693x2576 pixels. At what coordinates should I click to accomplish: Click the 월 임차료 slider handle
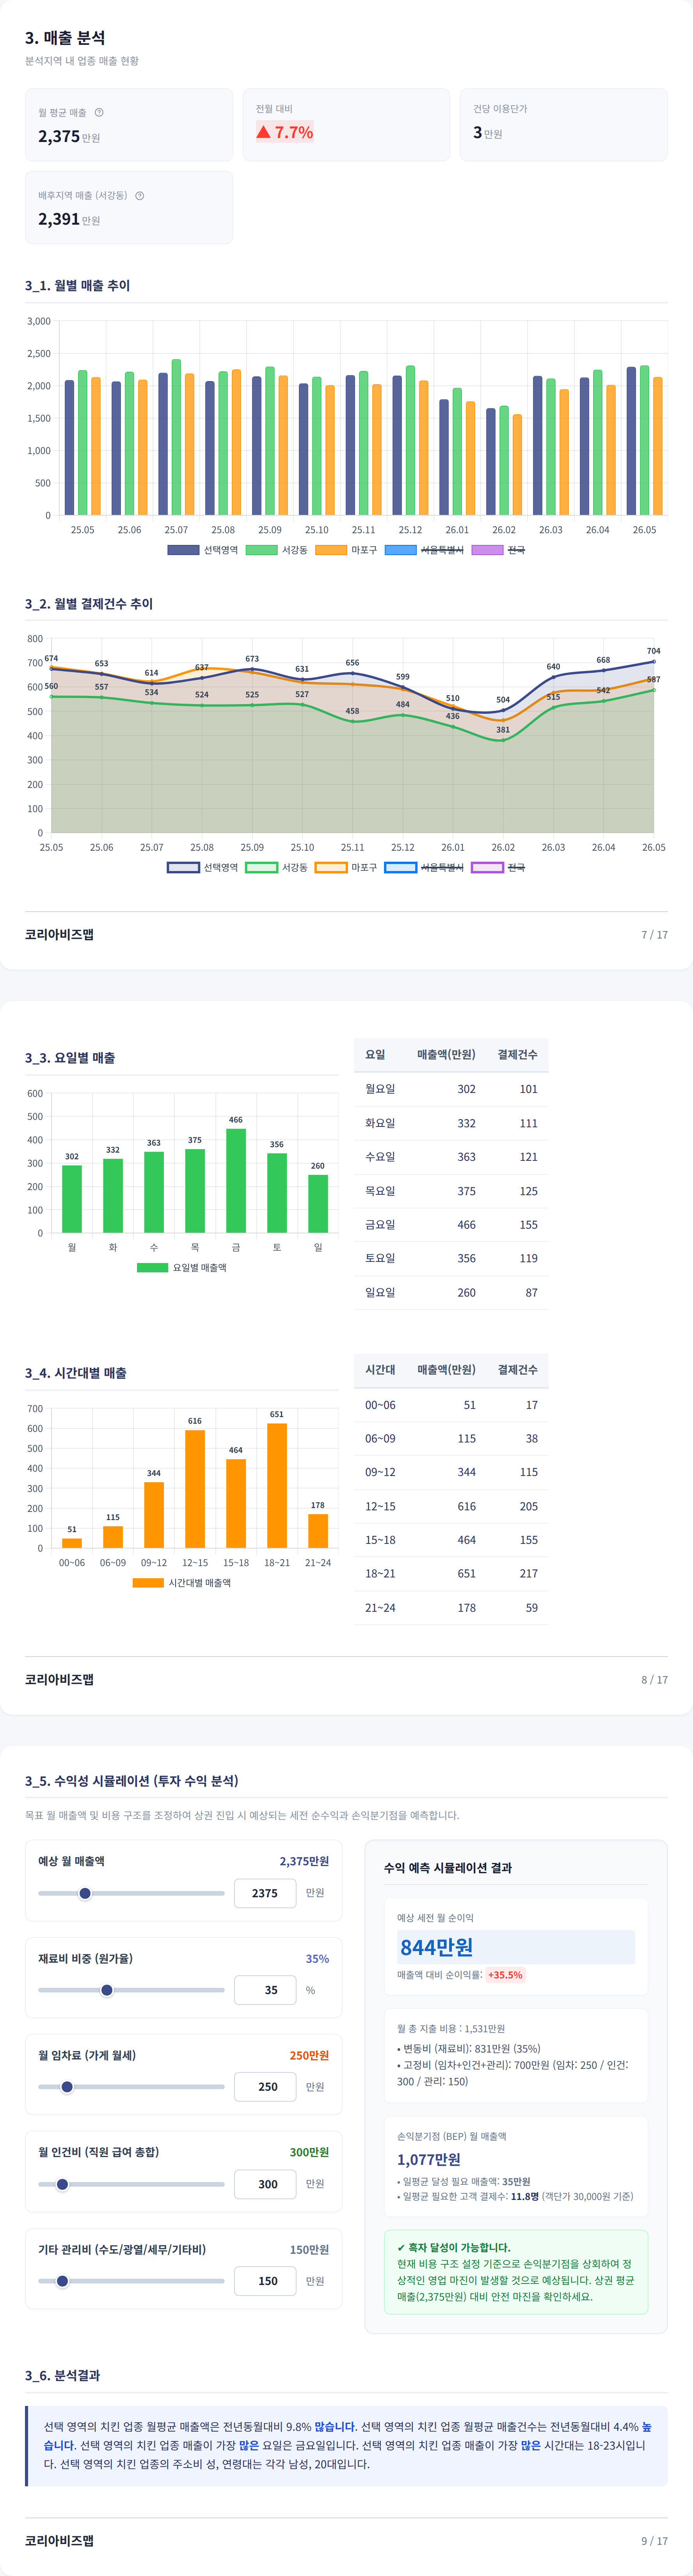(x=67, y=2087)
